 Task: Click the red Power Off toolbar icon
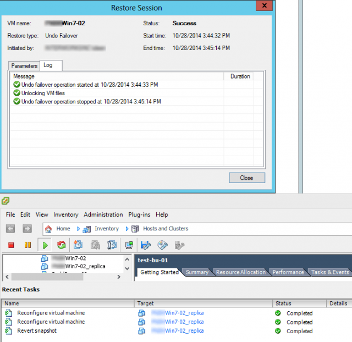click(x=11, y=245)
